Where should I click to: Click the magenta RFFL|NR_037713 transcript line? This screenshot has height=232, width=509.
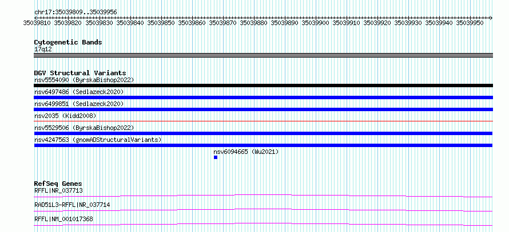point(263,196)
